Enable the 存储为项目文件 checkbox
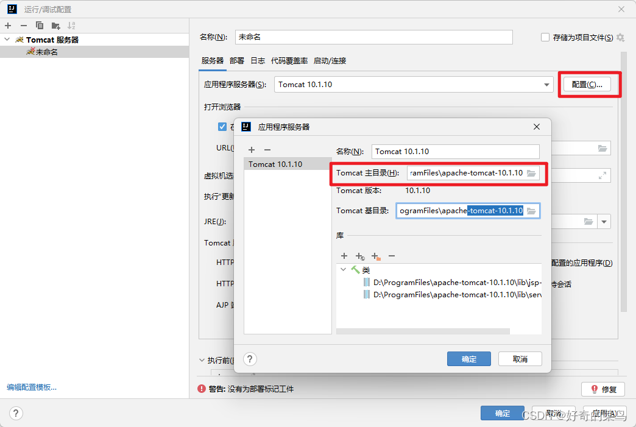The image size is (636, 427). coord(544,37)
